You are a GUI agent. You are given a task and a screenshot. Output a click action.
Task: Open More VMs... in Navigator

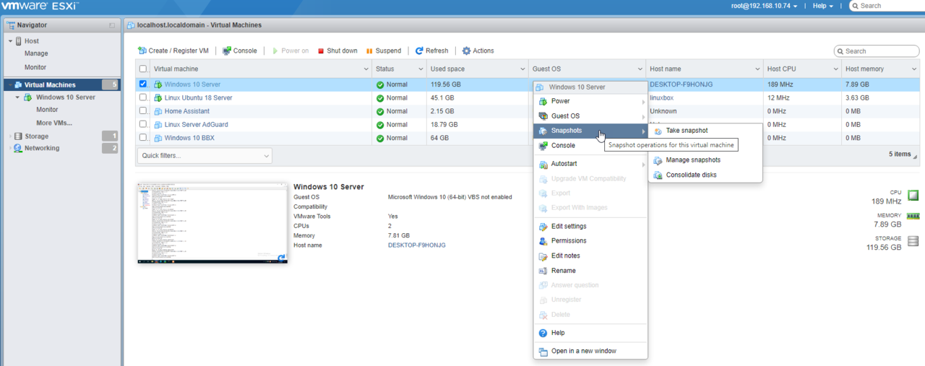click(54, 123)
